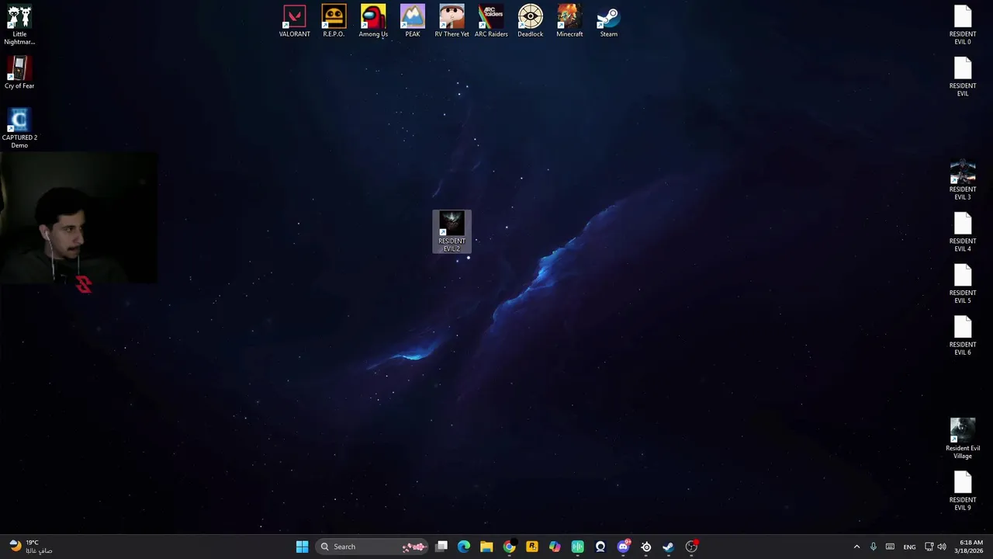Open the Deadlock desktop shortcut
This screenshot has width=993, height=559.
[531, 22]
